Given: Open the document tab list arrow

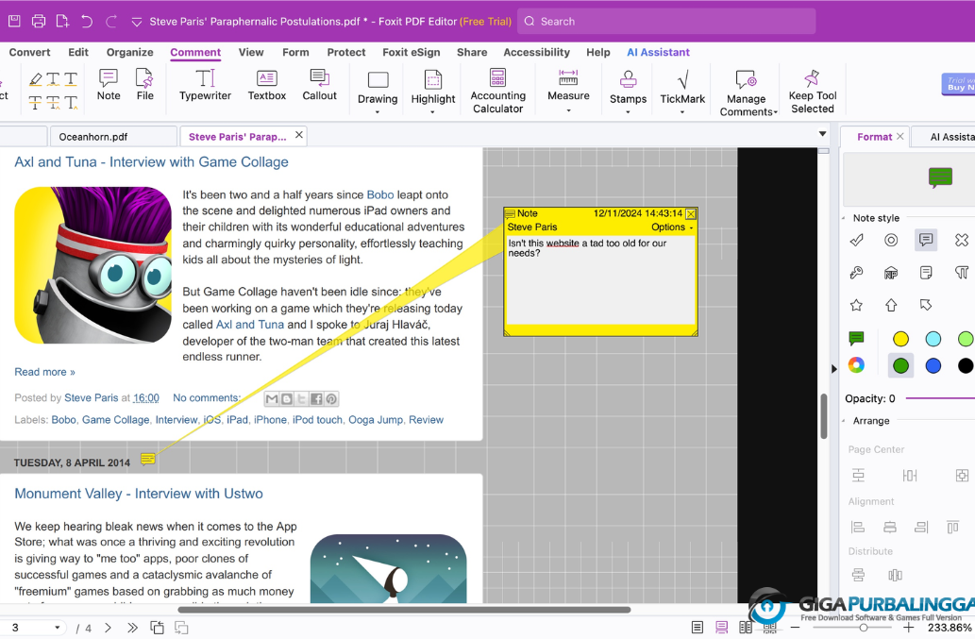Looking at the screenshot, I should click(822, 134).
